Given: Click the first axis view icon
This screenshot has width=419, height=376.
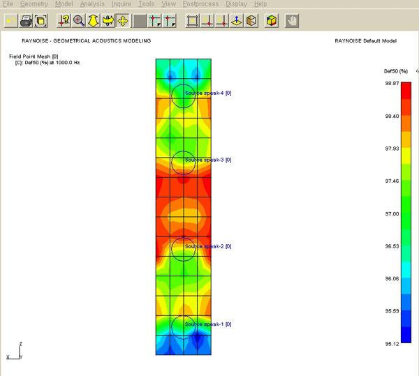Looking at the screenshot, I should [x=207, y=21].
